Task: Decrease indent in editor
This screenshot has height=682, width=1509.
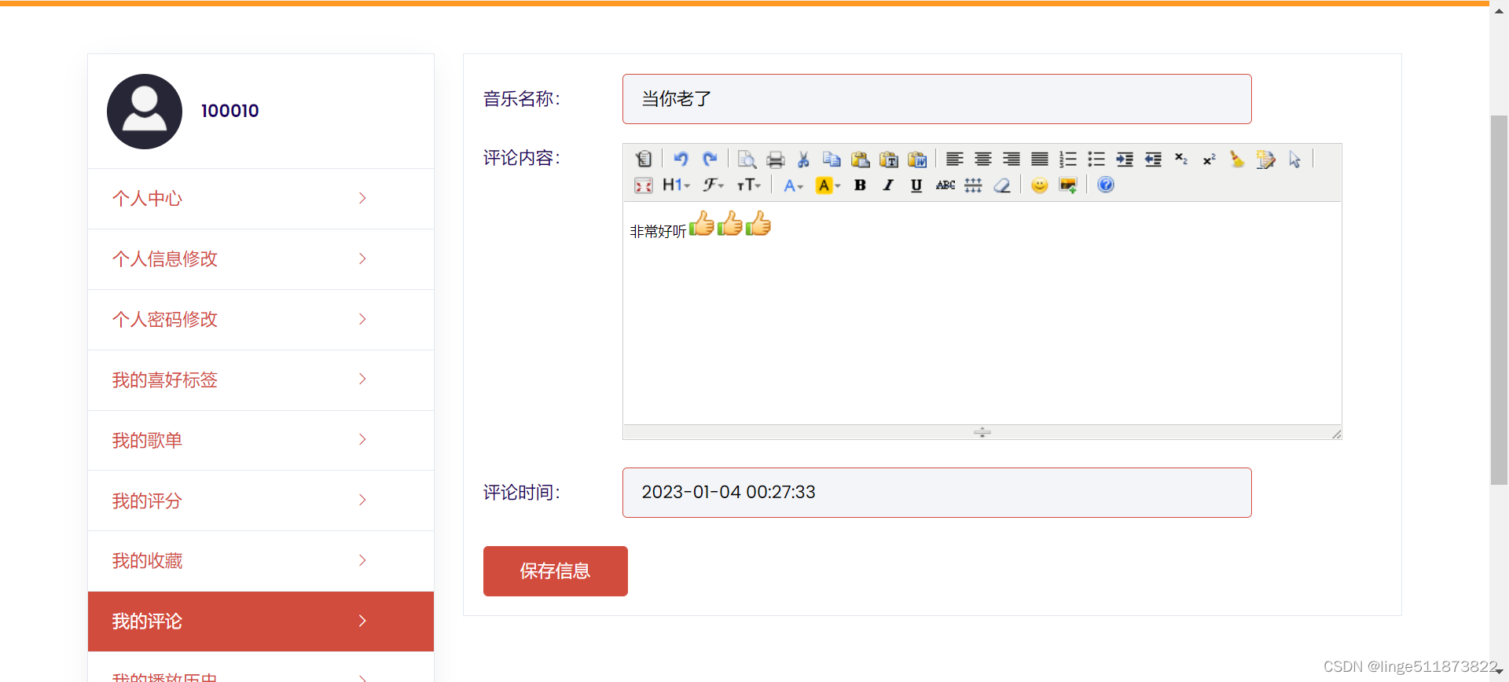Action: coord(1153,159)
